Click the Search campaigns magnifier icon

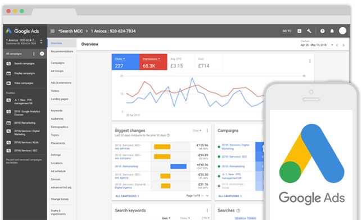[8, 64]
